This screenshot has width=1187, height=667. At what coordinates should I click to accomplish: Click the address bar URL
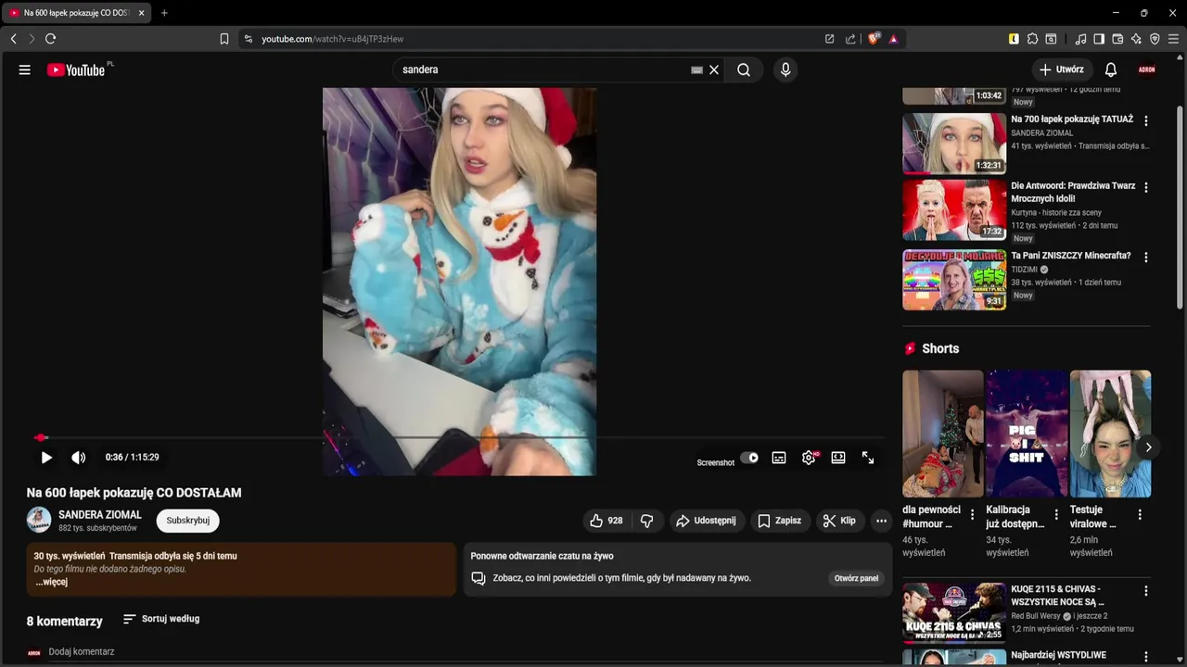pos(332,39)
